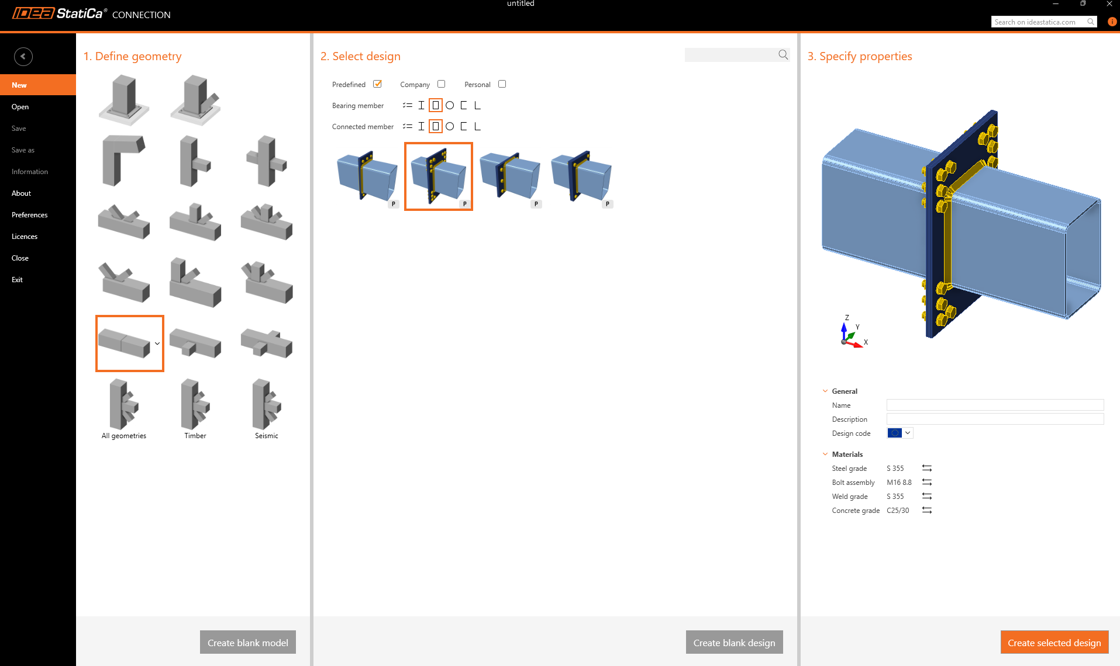
Task: Open the All geometries category
Action: click(124, 409)
